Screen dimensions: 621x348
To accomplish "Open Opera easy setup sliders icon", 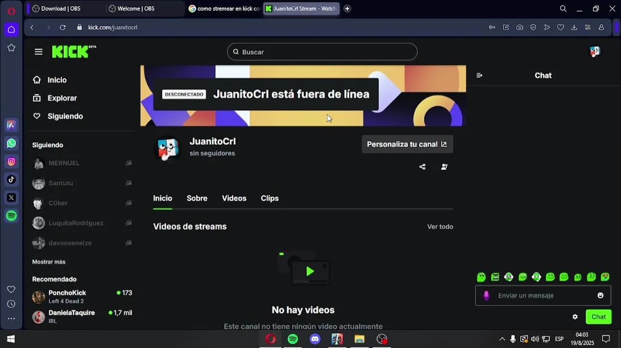I will (588, 28).
